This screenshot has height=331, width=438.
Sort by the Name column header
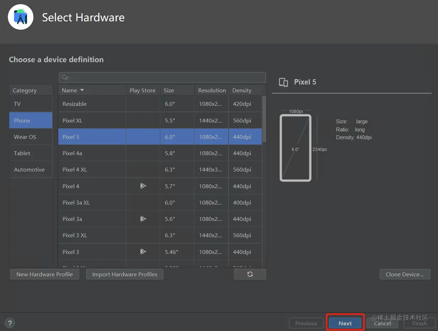point(92,90)
